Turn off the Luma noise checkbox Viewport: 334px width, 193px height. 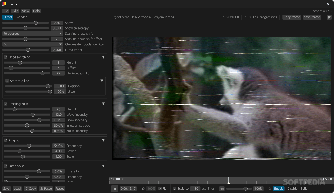click(6, 166)
